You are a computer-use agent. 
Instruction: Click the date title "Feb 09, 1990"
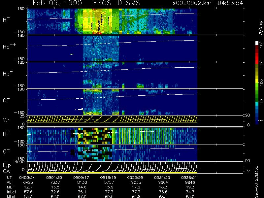(x=57, y=3)
